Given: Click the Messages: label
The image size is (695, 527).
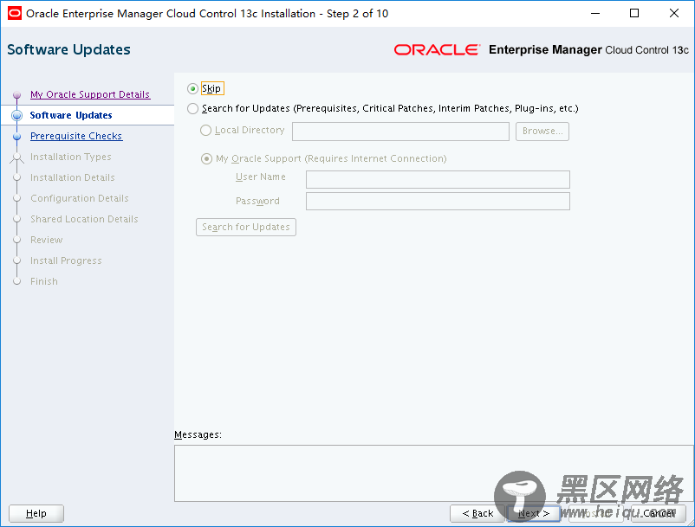Looking at the screenshot, I should pyautogui.click(x=198, y=434).
